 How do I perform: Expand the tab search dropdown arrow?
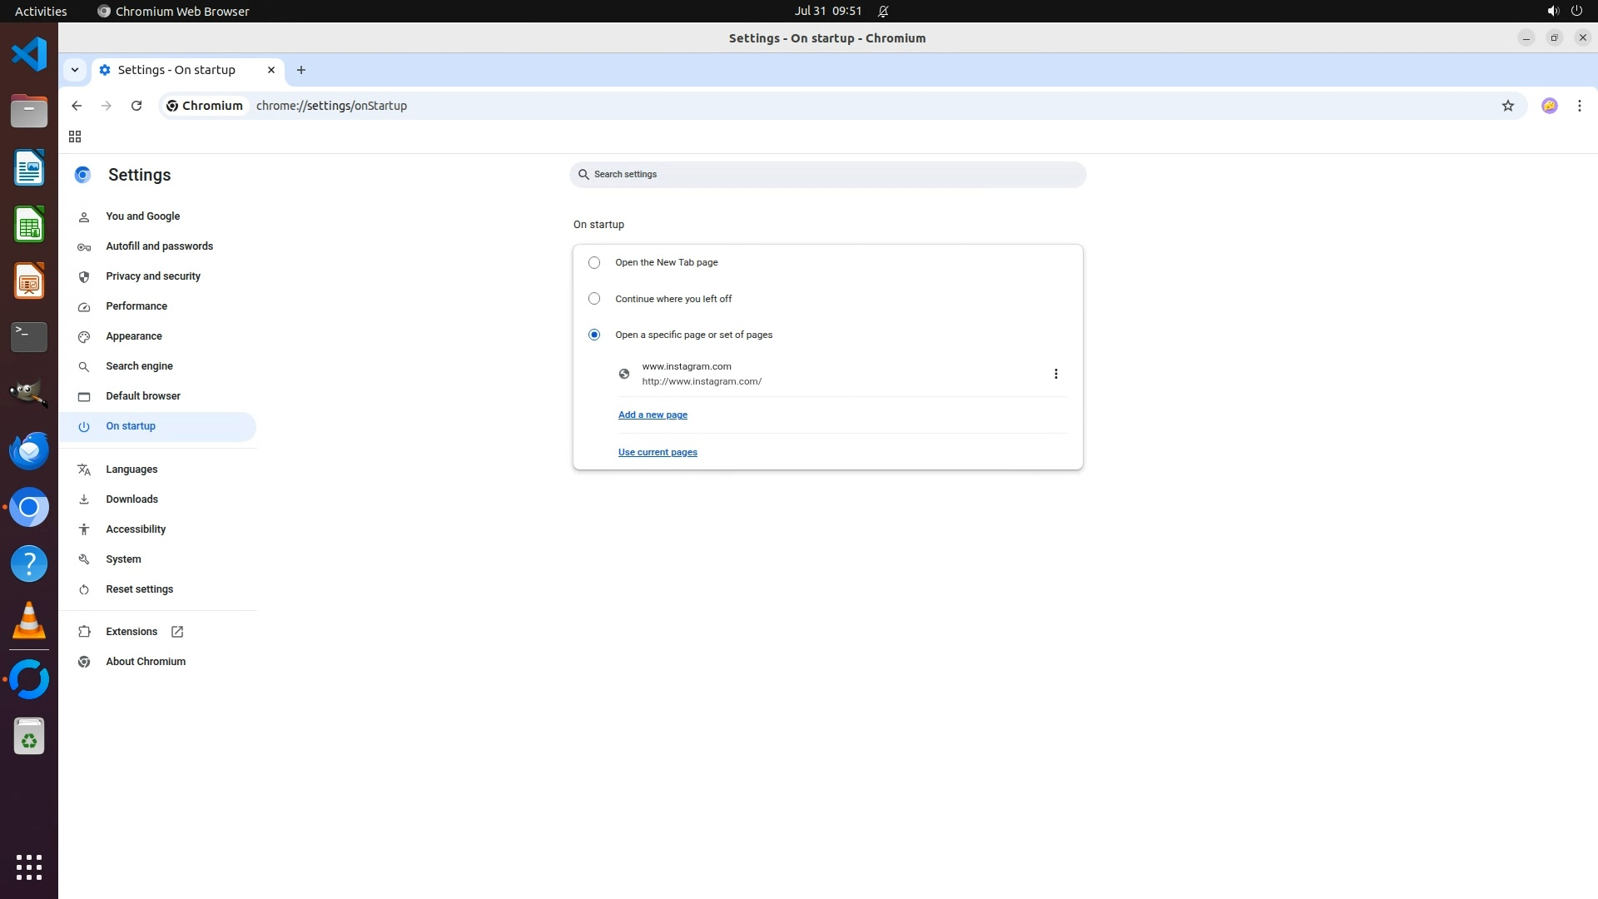coord(75,70)
